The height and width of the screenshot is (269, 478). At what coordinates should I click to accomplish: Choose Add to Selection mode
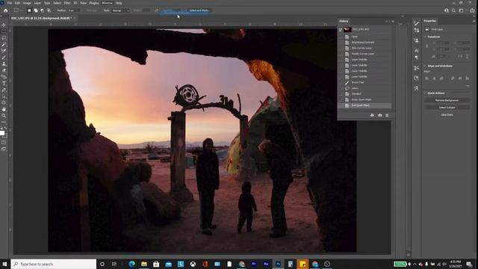[x=36, y=10]
